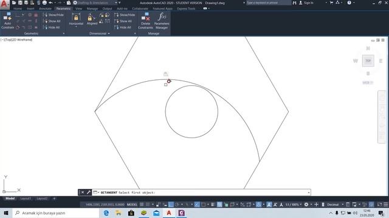
Task: Open the Parameters Manager
Action: tap(162, 21)
